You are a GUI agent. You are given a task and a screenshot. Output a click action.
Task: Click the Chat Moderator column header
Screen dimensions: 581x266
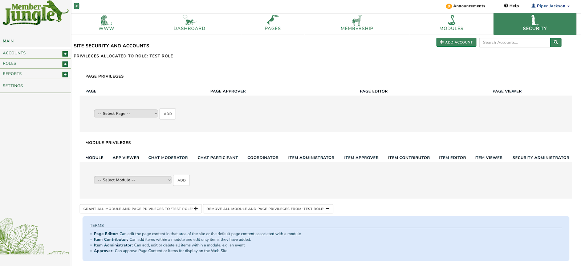coord(168,158)
